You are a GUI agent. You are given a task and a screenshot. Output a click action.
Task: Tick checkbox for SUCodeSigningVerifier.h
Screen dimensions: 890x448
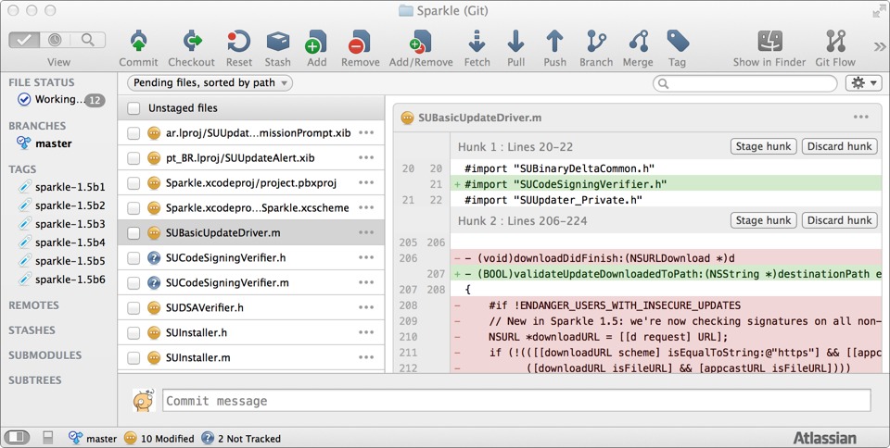[x=133, y=257]
